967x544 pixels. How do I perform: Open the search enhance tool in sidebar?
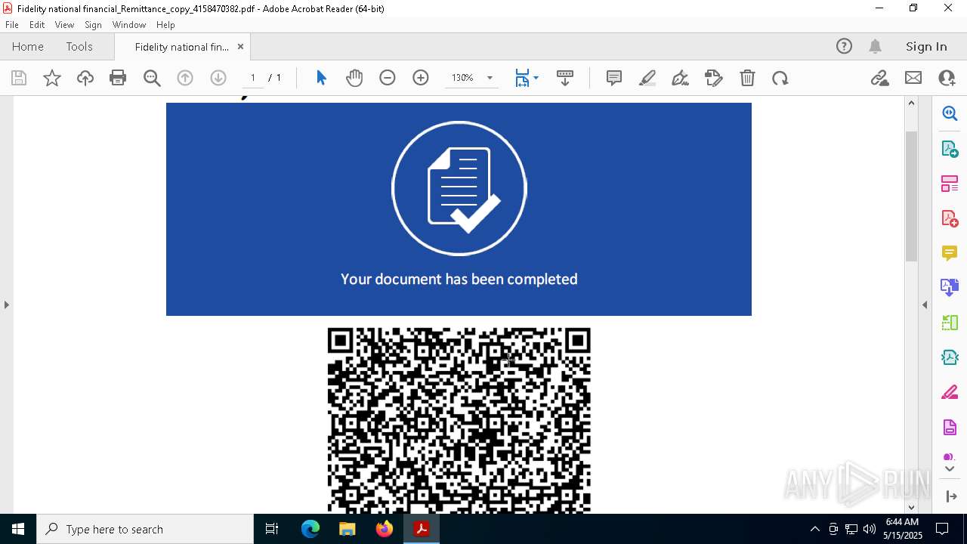(x=950, y=113)
